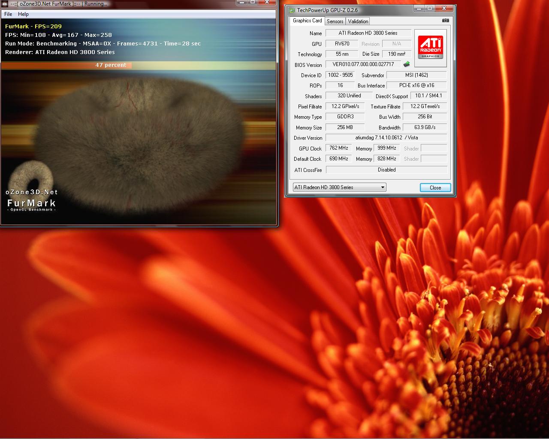
Task: Switch to the Validation tab
Action: (358, 21)
